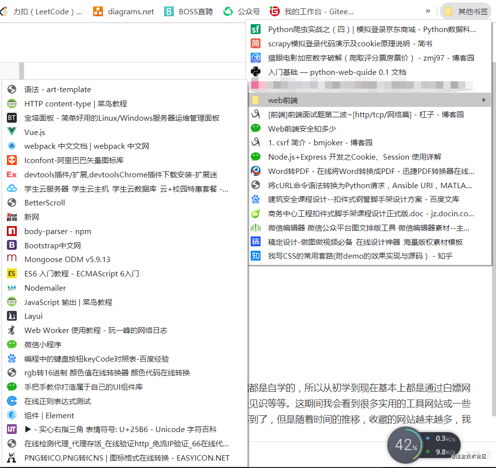This screenshot has height=468, width=496.
Task: Click the 9.8K/s download speed indicator
Action: [442, 452]
